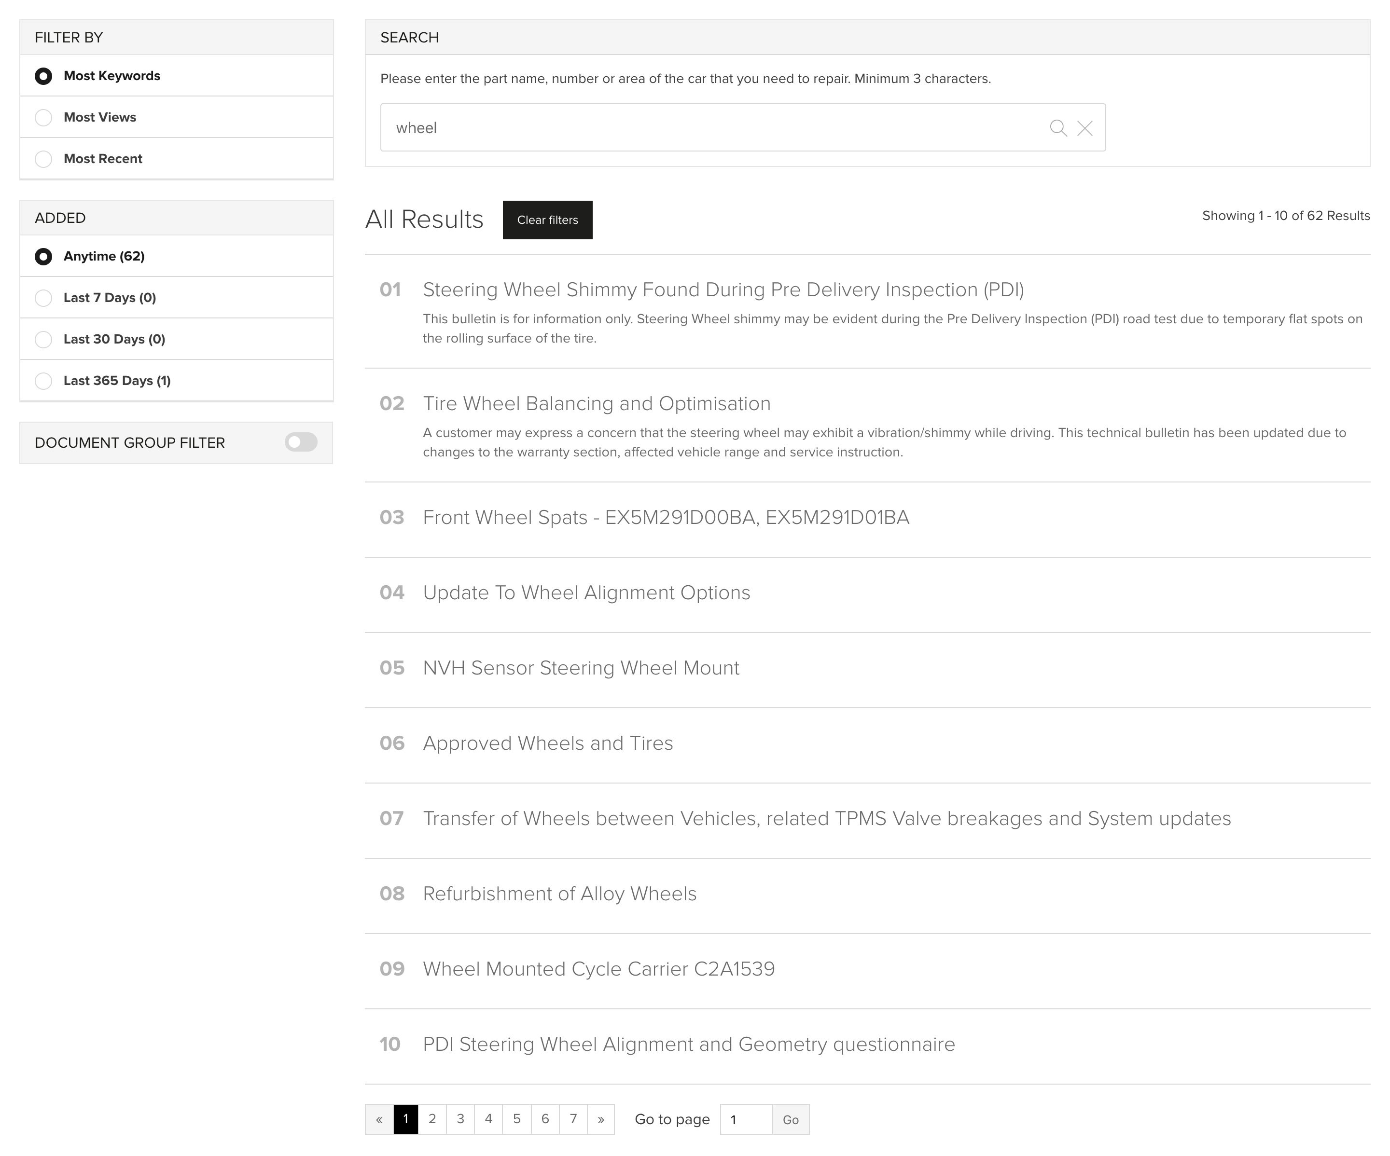The image size is (1390, 1156).
Task: Open Update To Wheel Alignment Options
Action: pyautogui.click(x=586, y=593)
